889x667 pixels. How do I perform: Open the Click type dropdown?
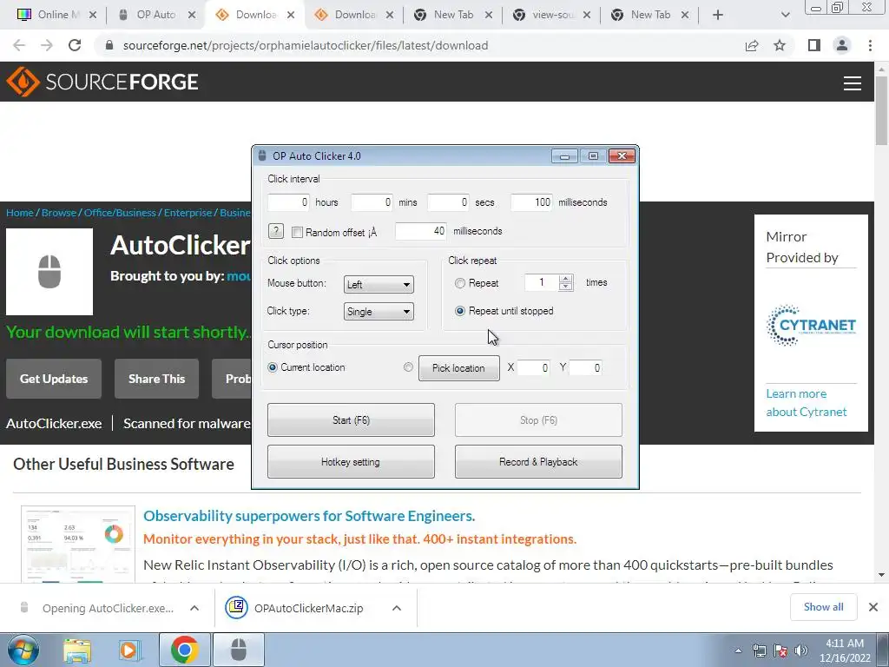click(379, 312)
